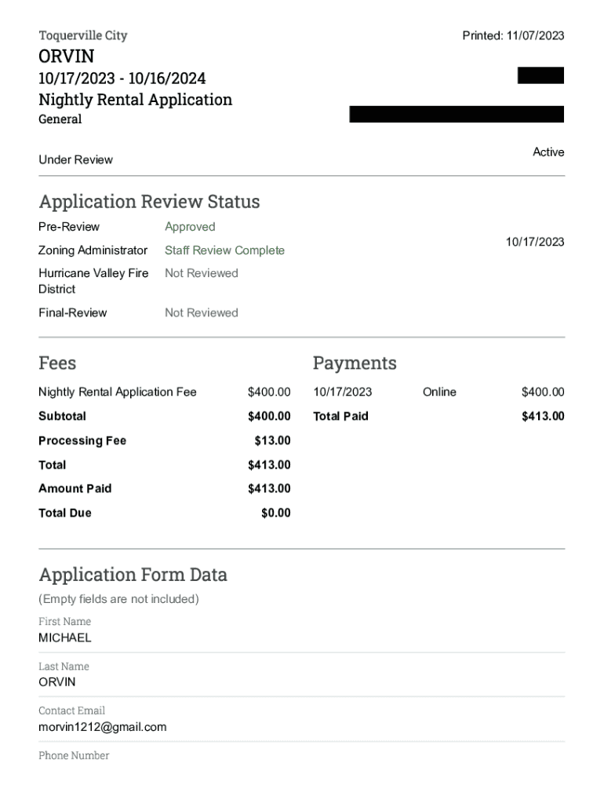Click the Printed 11/07/2023 date label

click(x=513, y=35)
